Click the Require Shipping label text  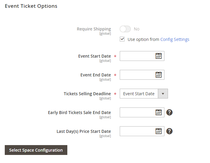pos(94,29)
